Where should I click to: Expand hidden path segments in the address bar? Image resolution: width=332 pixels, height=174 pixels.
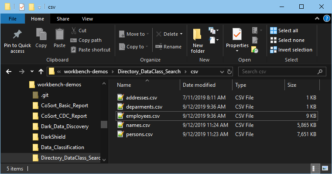(x=59, y=72)
